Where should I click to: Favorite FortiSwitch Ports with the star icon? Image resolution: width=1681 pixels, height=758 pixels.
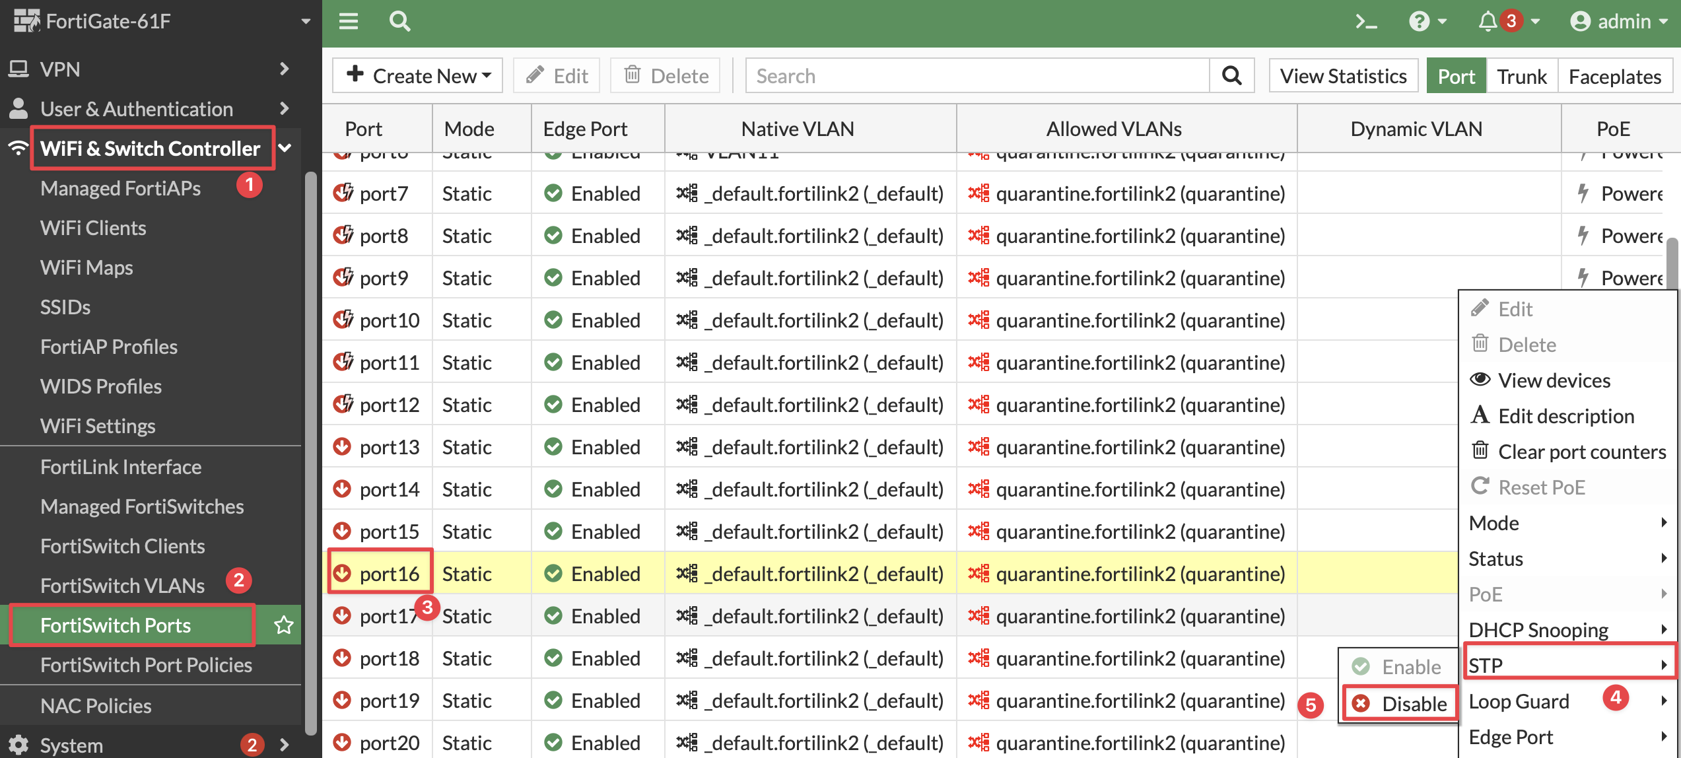pyautogui.click(x=284, y=625)
